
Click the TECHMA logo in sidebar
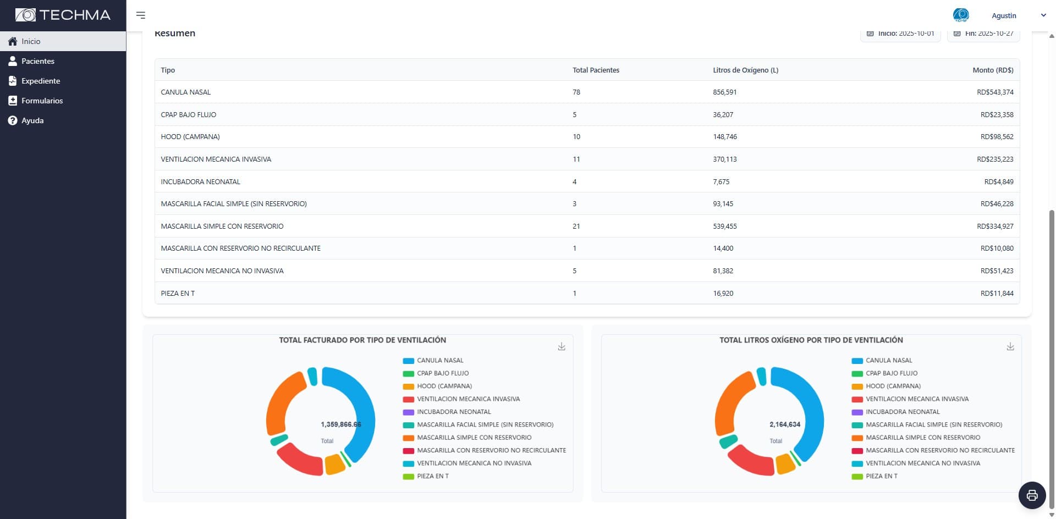pos(63,15)
